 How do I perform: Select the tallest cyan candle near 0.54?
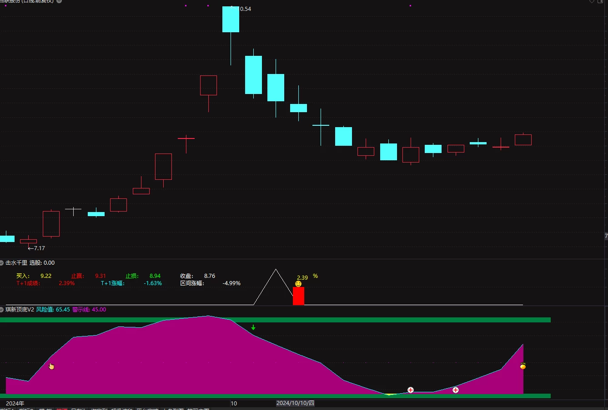(x=231, y=20)
